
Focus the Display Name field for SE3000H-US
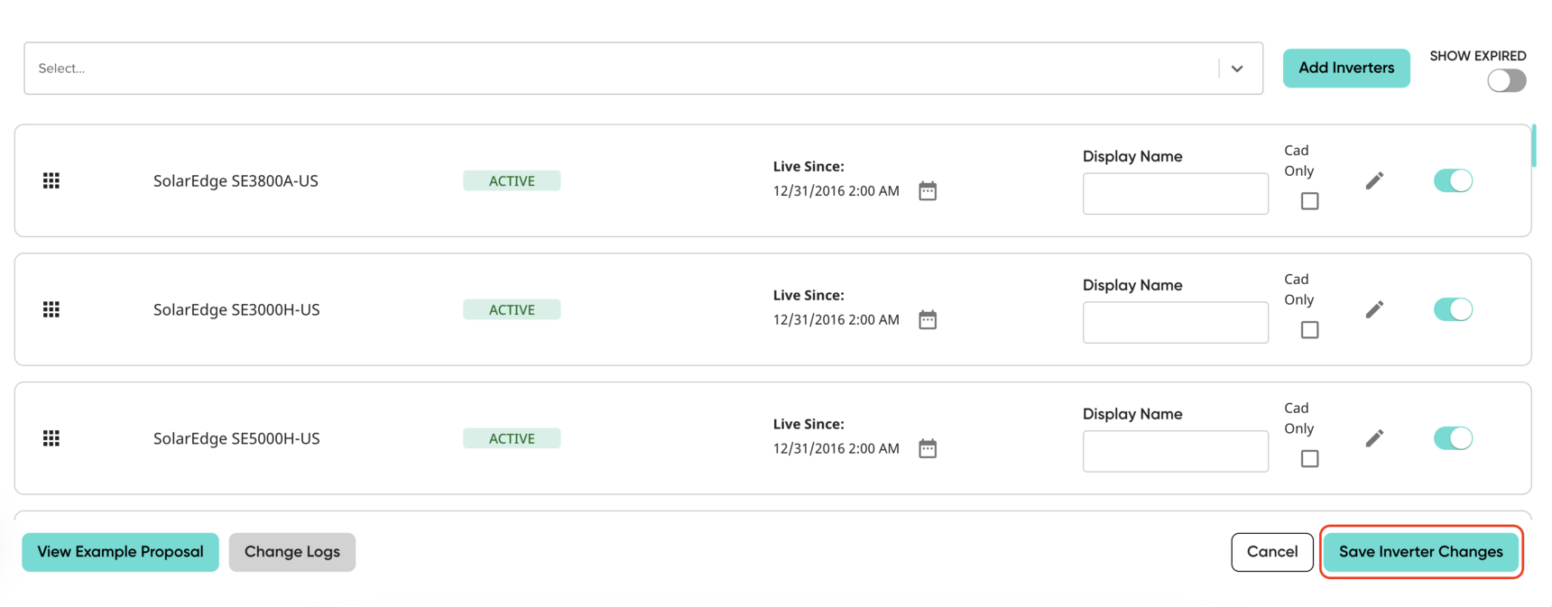click(1176, 323)
